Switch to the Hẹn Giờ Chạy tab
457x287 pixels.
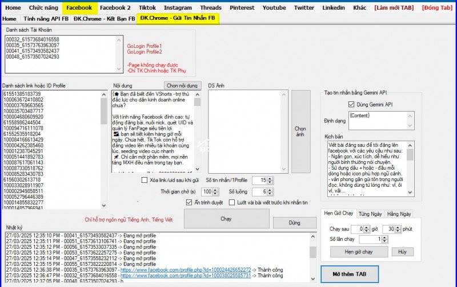pyautogui.click(x=338, y=213)
